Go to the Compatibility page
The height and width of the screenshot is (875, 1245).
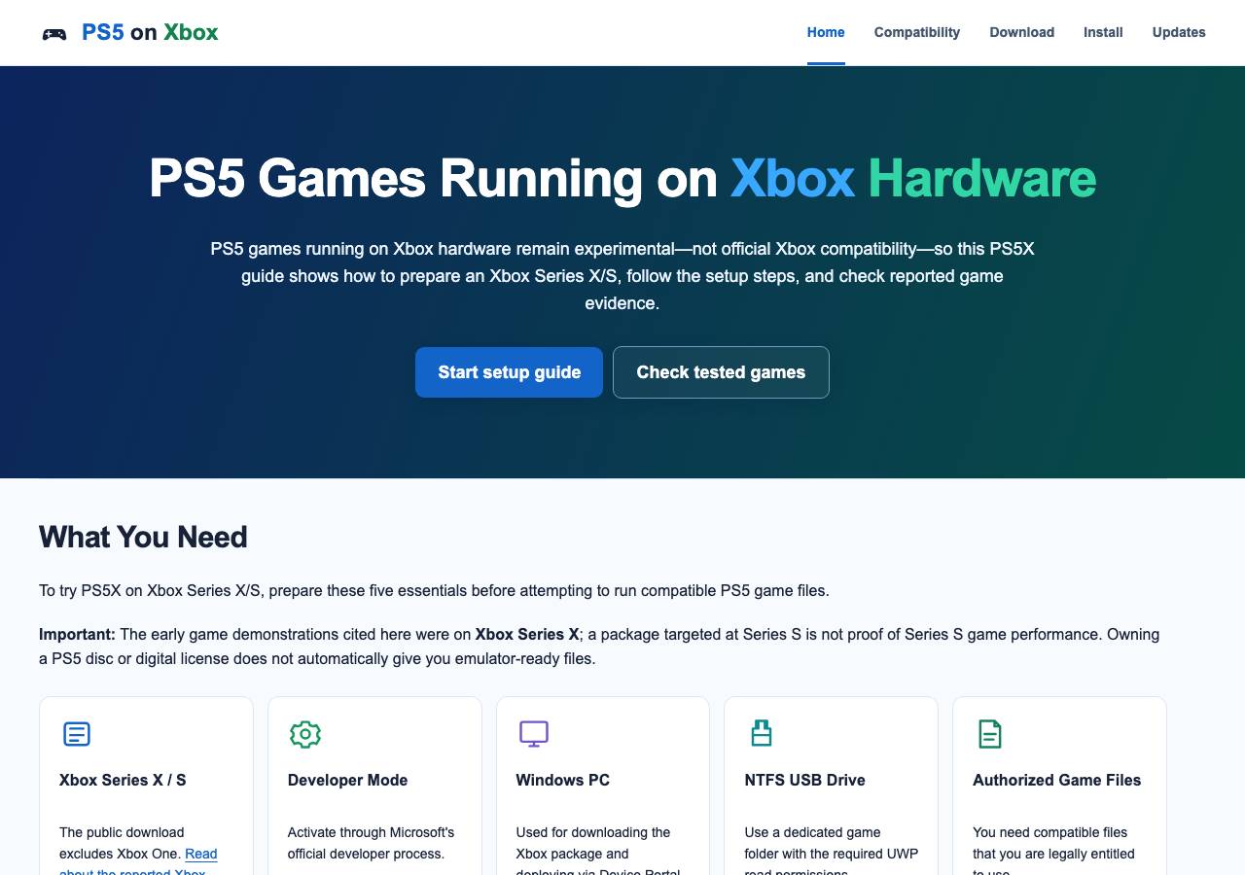917,32
